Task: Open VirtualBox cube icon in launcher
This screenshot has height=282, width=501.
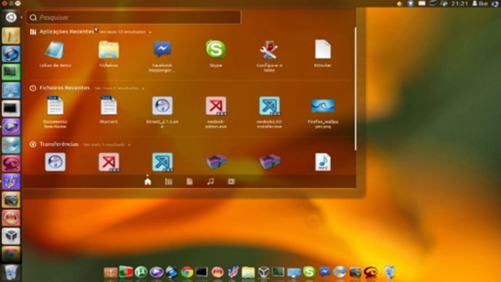Action: (11, 236)
